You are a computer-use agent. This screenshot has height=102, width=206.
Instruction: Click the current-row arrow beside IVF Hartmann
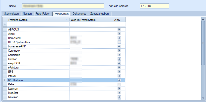5,80
